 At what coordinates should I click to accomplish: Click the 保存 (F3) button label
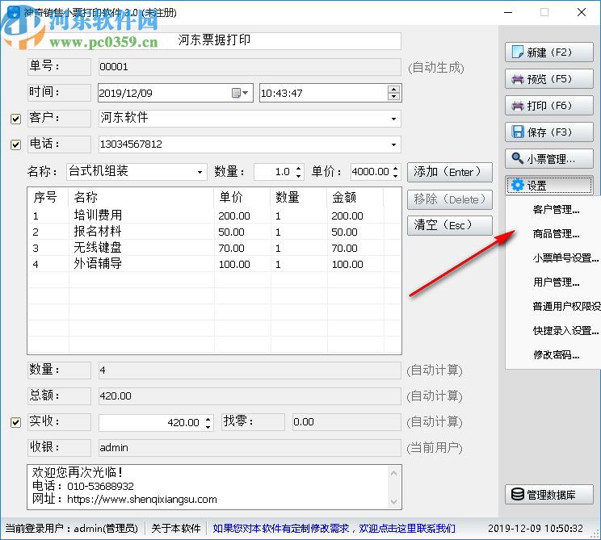(549, 132)
